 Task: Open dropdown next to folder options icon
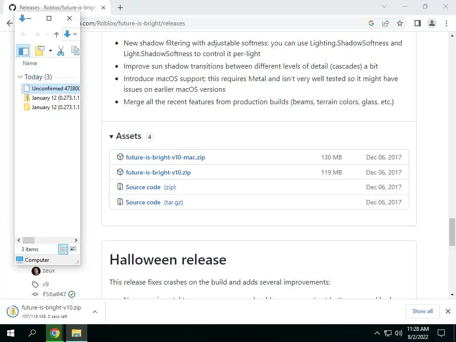pyautogui.click(x=50, y=51)
